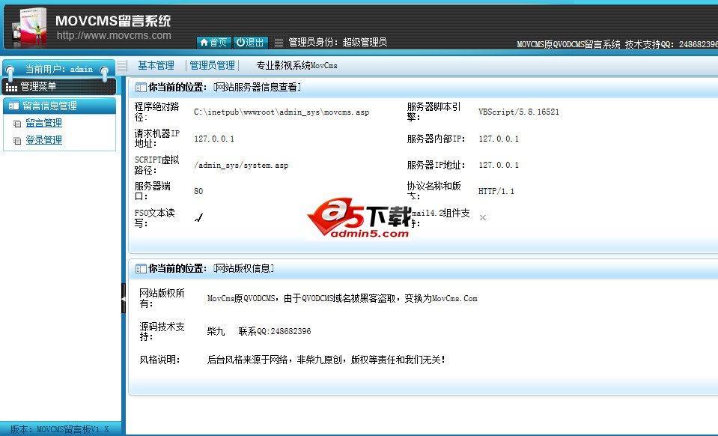
Task: Click the 管理员身份: 超级管理员 text
Action: click(x=338, y=43)
